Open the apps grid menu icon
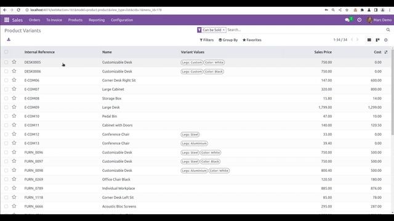 click(x=7, y=20)
